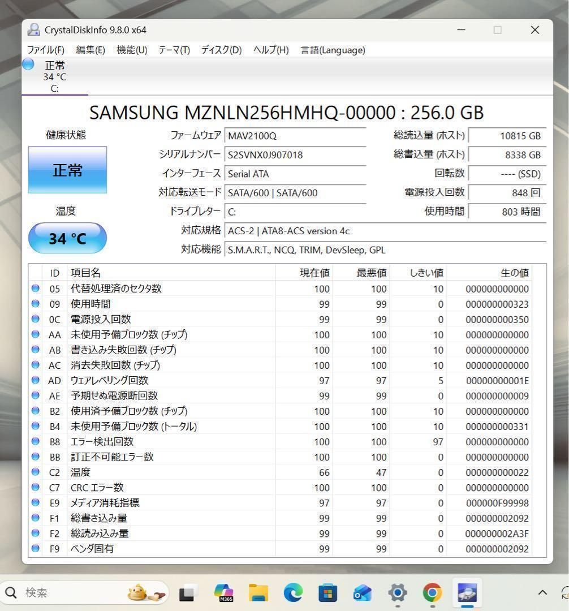569x611 pixels.
Task: Click the しきい値 column header
Action: [418, 273]
